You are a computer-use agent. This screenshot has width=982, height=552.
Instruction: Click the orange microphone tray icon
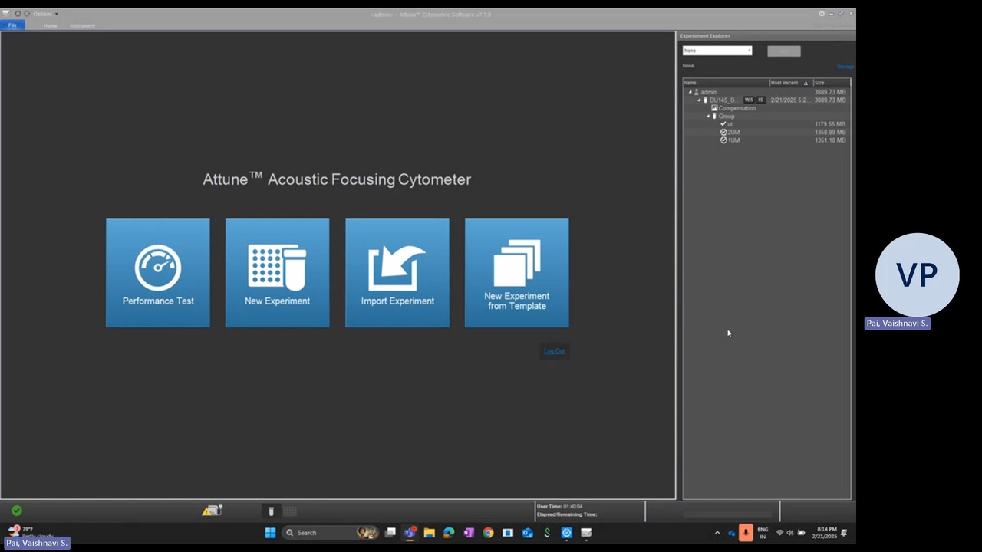point(746,533)
